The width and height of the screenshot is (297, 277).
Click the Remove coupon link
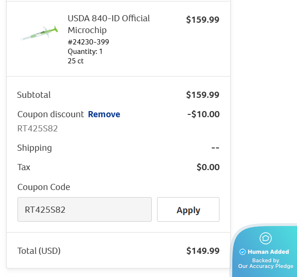coord(104,114)
